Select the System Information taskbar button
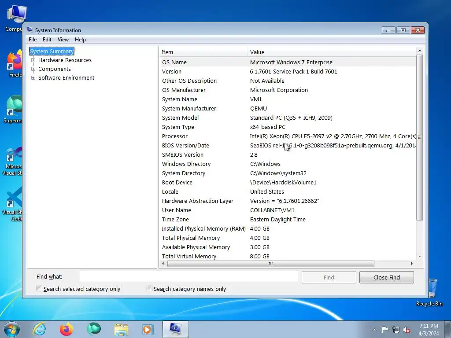The width and height of the screenshot is (451, 338). tap(175, 329)
